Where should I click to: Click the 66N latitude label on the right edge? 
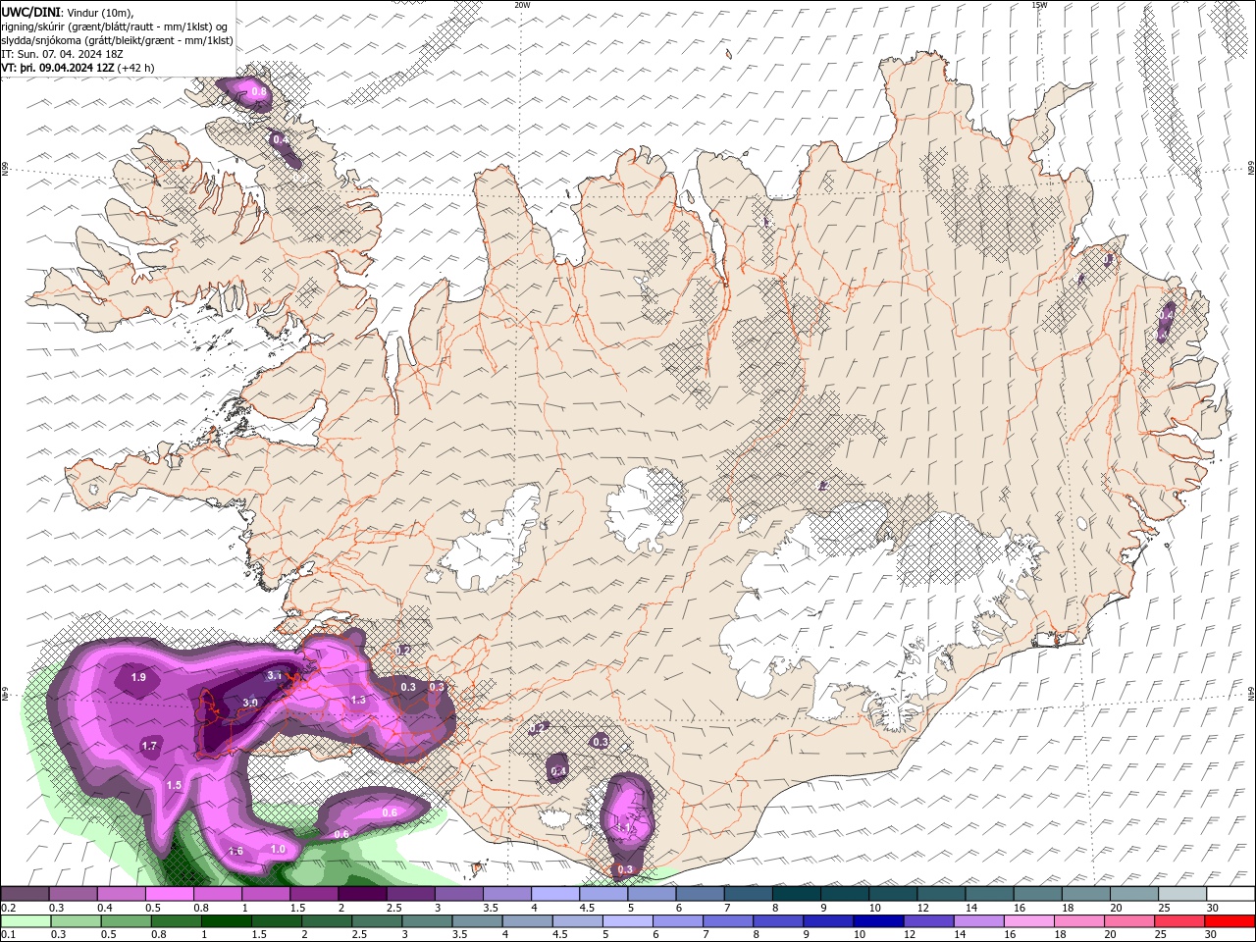[x=1251, y=169]
